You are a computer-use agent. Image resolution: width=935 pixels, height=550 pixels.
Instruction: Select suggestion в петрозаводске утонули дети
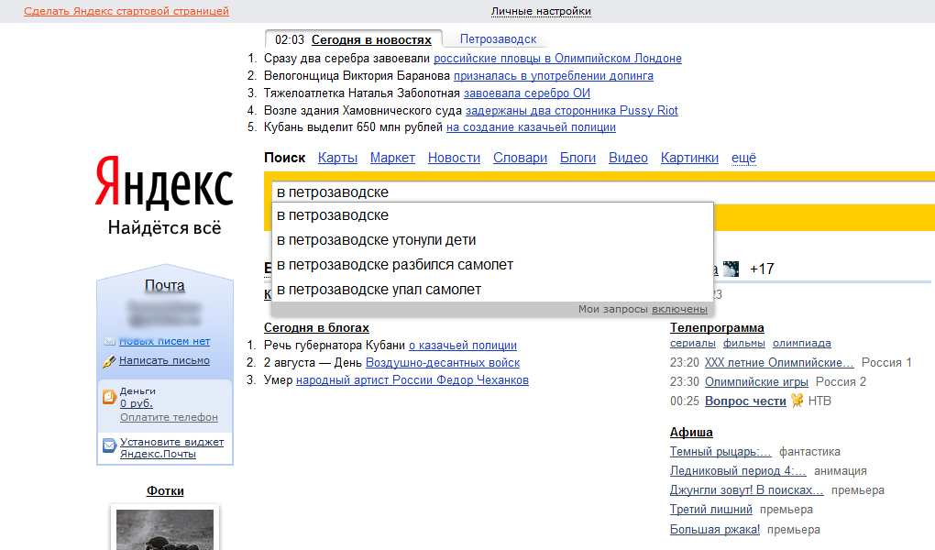pos(492,240)
